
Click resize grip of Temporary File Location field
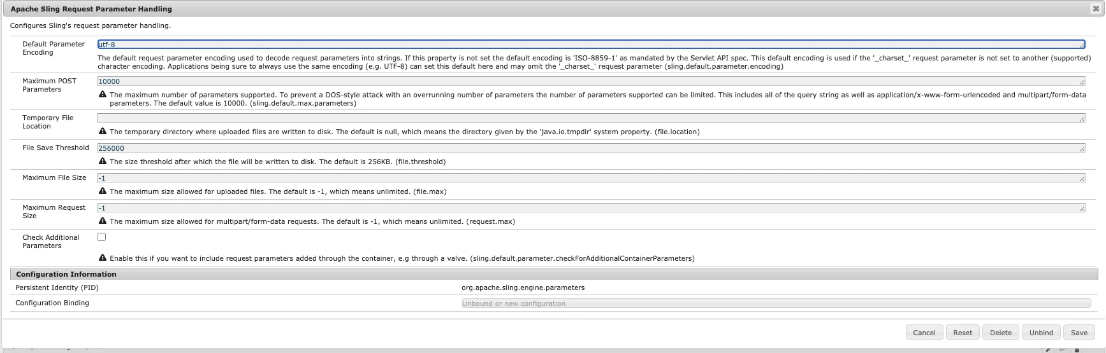click(x=1082, y=120)
